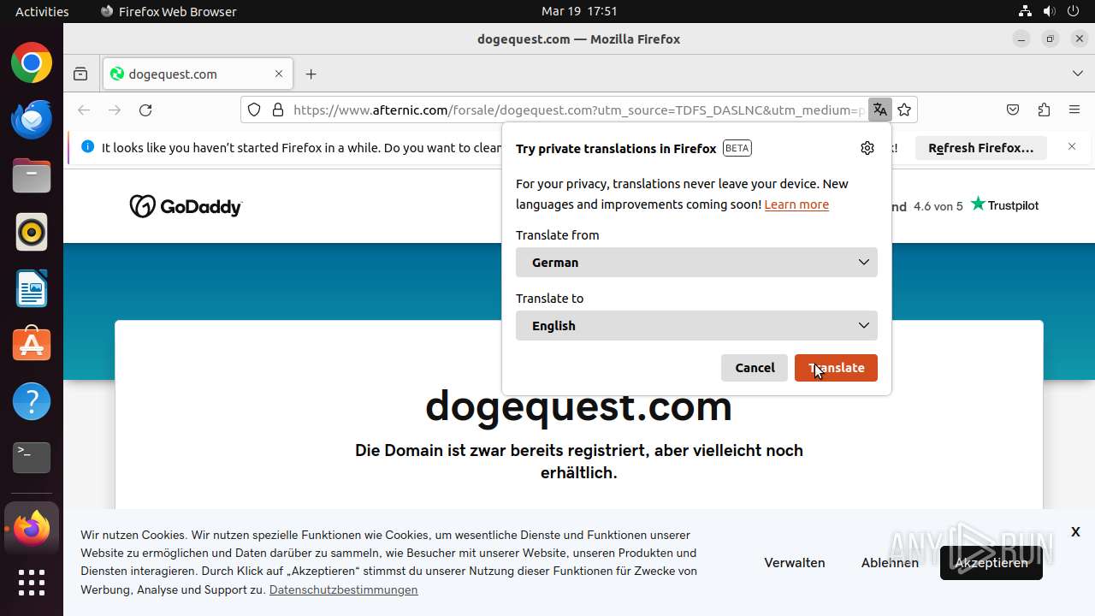The height and width of the screenshot is (616, 1095).
Task: Go forward one page
Action: point(115,110)
